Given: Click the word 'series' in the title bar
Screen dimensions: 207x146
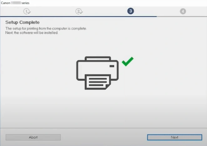Looking at the screenshot, I should pyautogui.click(x=25, y=3).
